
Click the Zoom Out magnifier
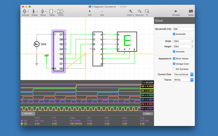(x=139, y=11)
